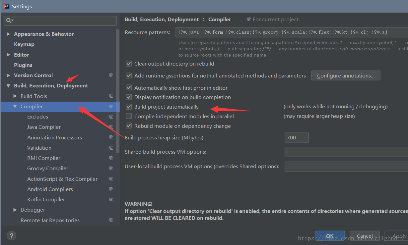
Task: Open the Plugins settings page
Action: (23, 65)
